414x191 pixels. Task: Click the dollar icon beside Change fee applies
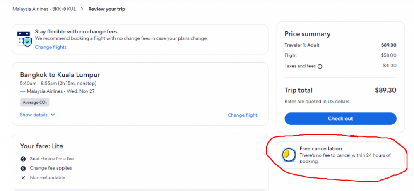23,168
